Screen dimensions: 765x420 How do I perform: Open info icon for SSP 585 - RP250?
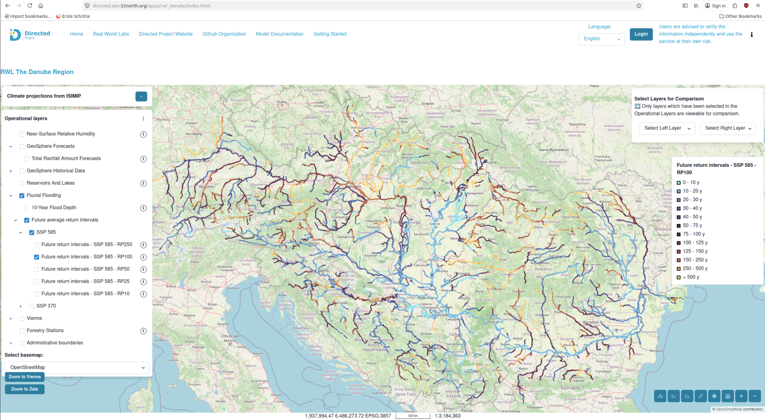tap(143, 245)
